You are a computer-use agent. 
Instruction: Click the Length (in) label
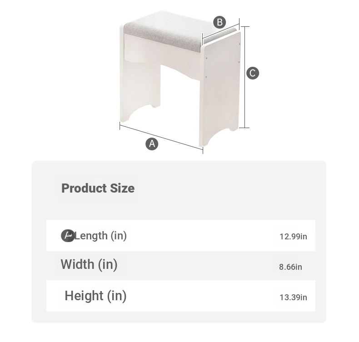pyautogui.click(x=101, y=236)
